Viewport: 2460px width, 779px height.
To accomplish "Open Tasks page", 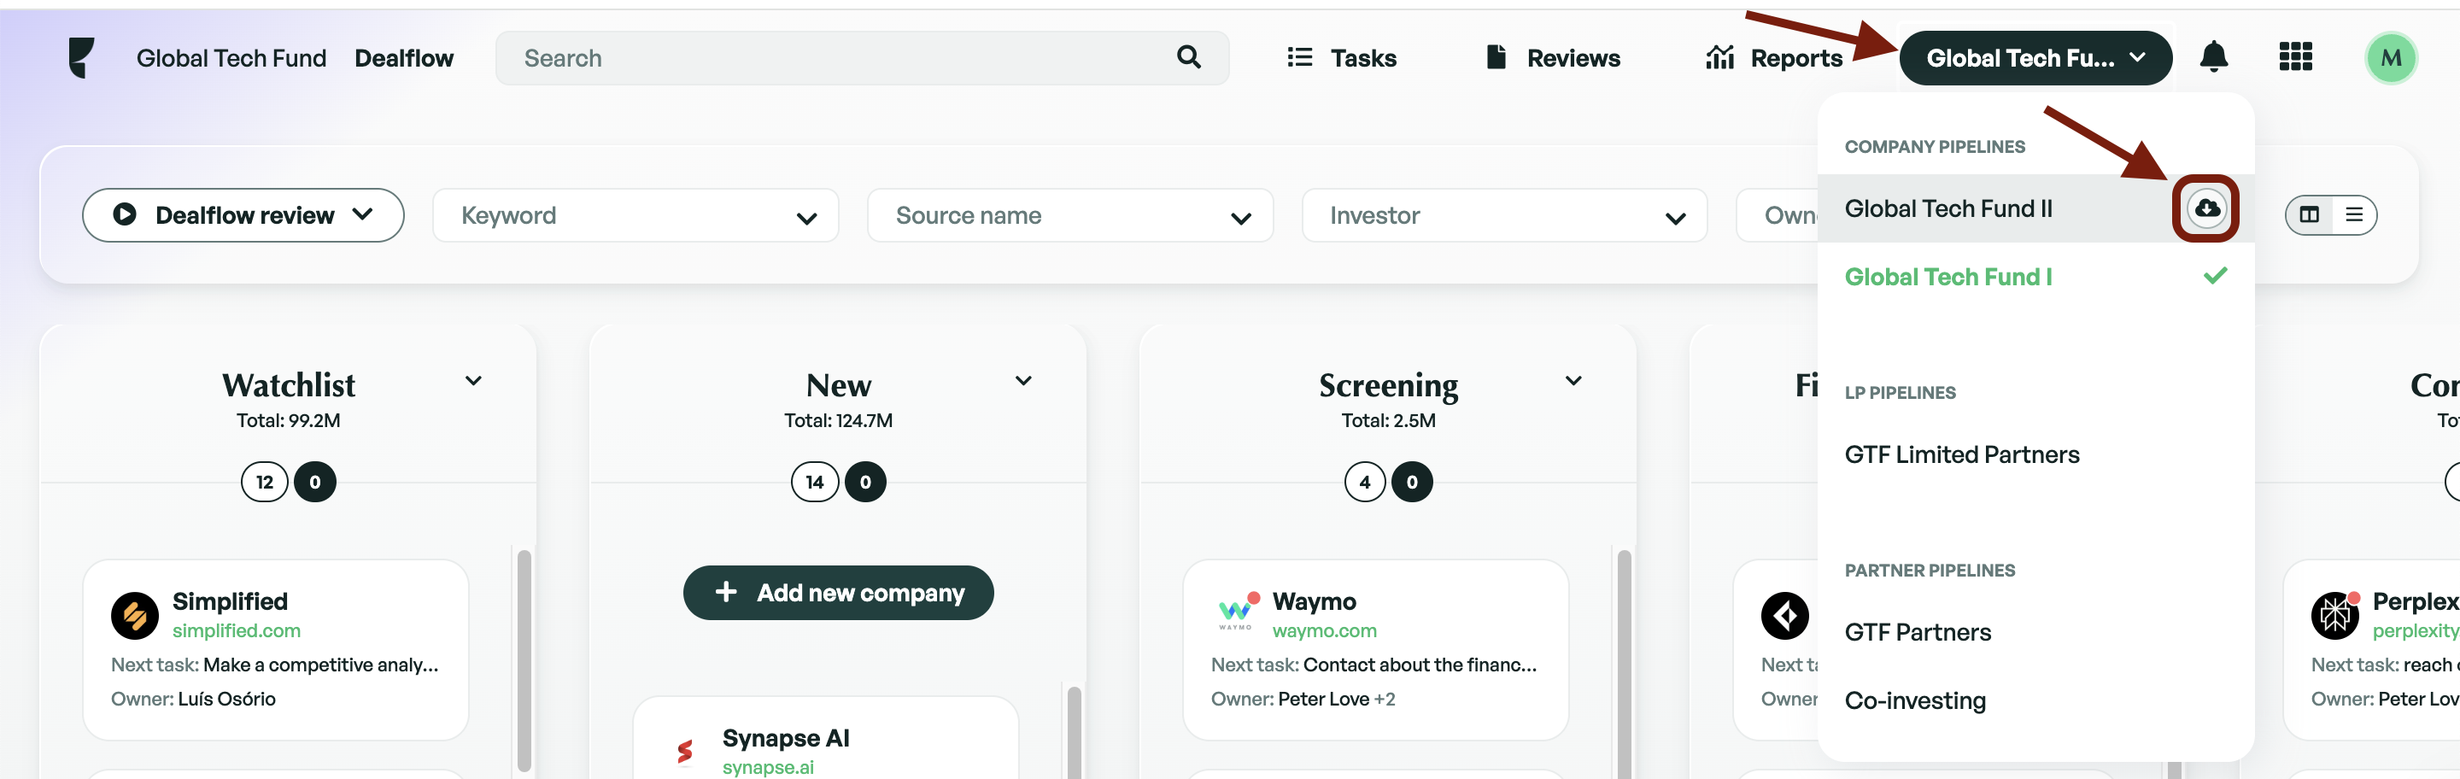I will (1341, 58).
